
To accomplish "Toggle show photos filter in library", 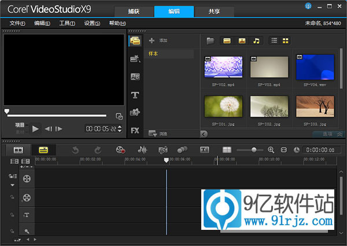I will coord(242,40).
